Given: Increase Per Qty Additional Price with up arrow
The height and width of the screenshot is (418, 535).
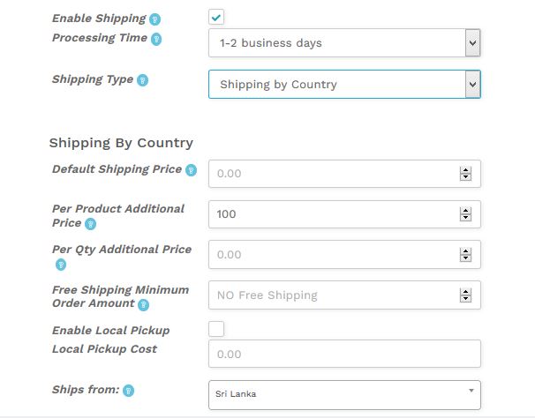Looking at the screenshot, I should pos(465,251).
